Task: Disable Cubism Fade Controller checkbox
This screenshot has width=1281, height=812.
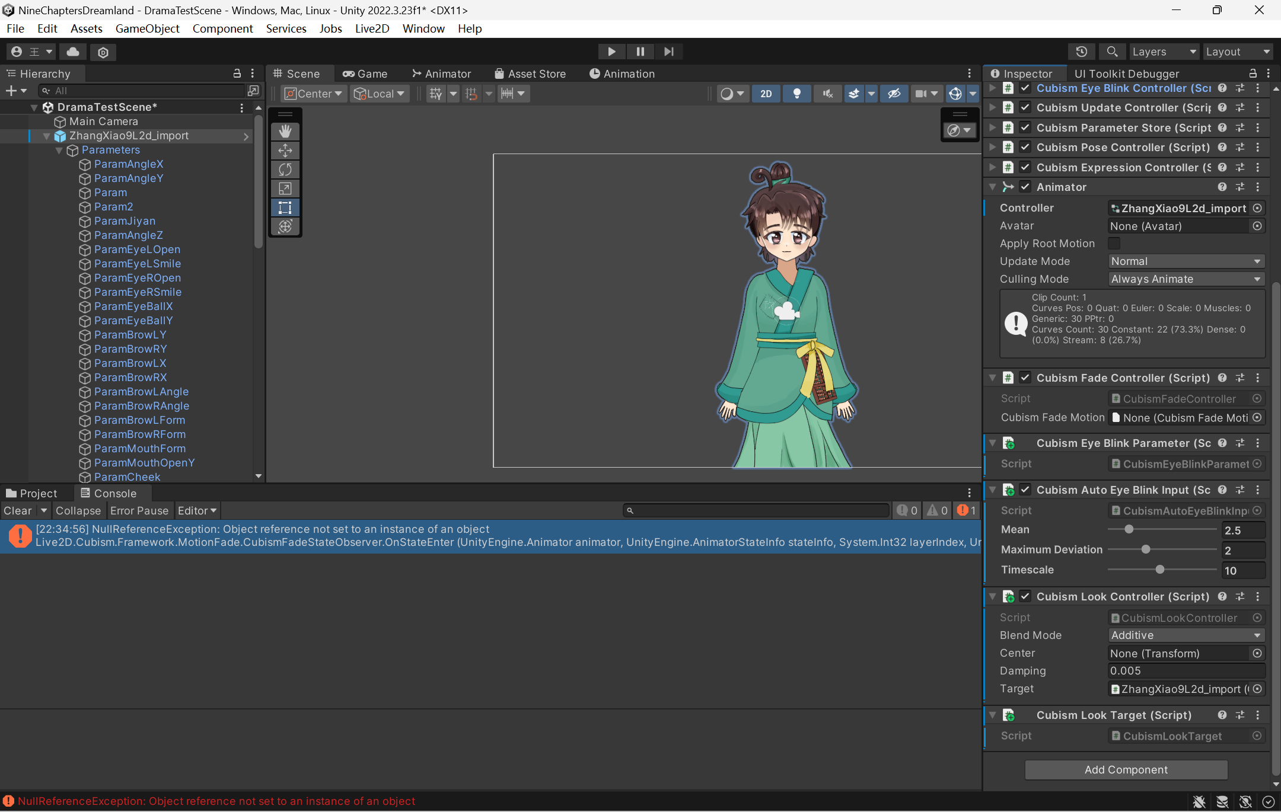Action: pyautogui.click(x=1025, y=378)
